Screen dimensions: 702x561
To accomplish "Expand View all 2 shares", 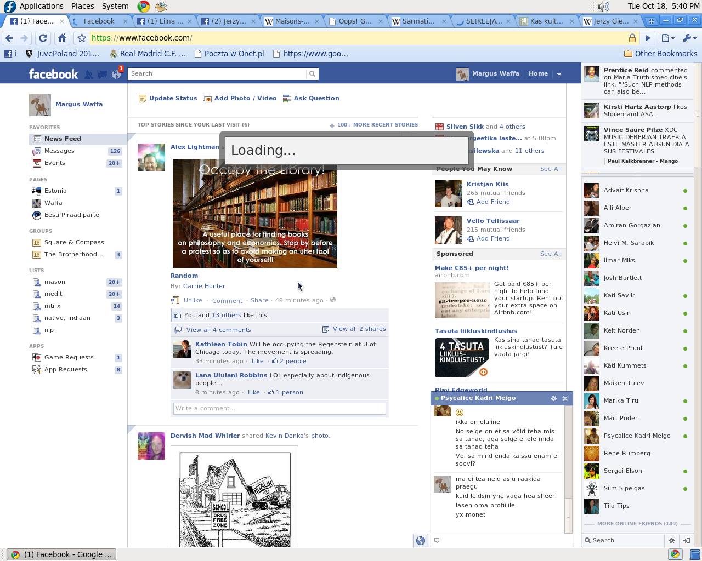I will click(359, 329).
